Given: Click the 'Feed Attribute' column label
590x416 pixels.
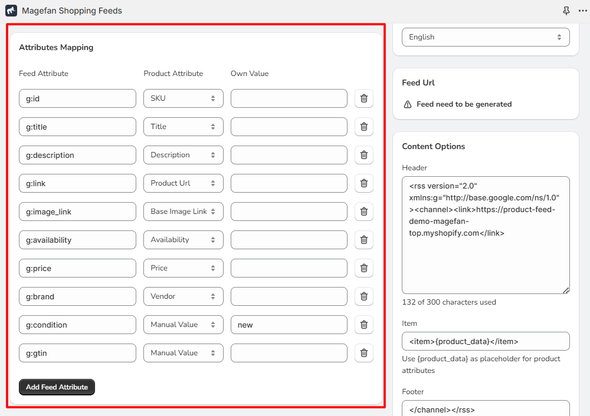Looking at the screenshot, I should (x=44, y=74).
